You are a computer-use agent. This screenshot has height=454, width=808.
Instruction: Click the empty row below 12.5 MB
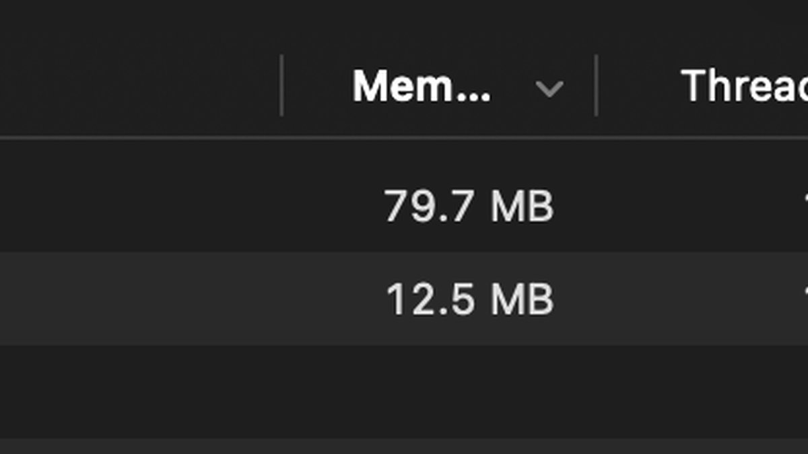tap(404, 391)
